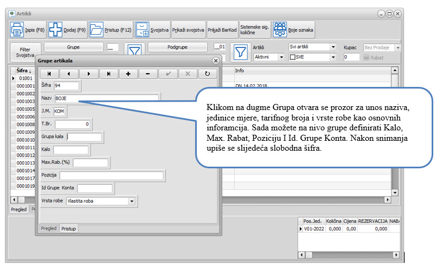This screenshot has height=269, width=441.
Task: Open the Aktivni status dropdown
Action: tap(281, 57)
